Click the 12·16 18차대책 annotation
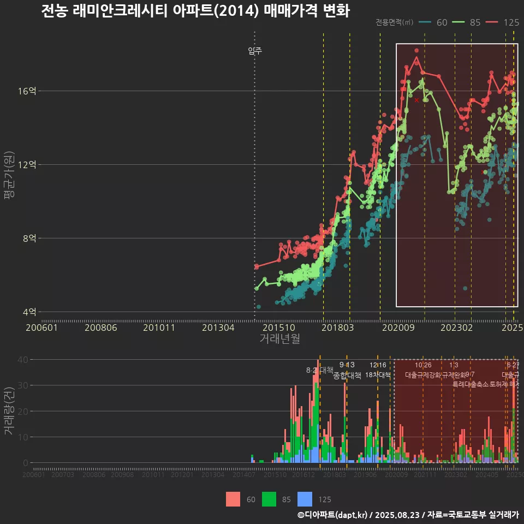524x524 pixels. (378, 370)
